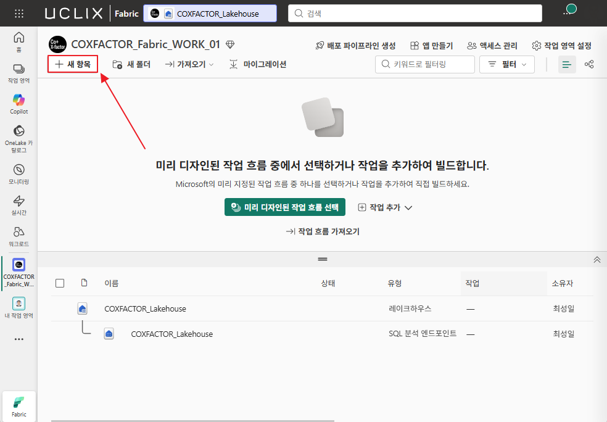Click the 새 항목 new item button

[x=73, y=64]
